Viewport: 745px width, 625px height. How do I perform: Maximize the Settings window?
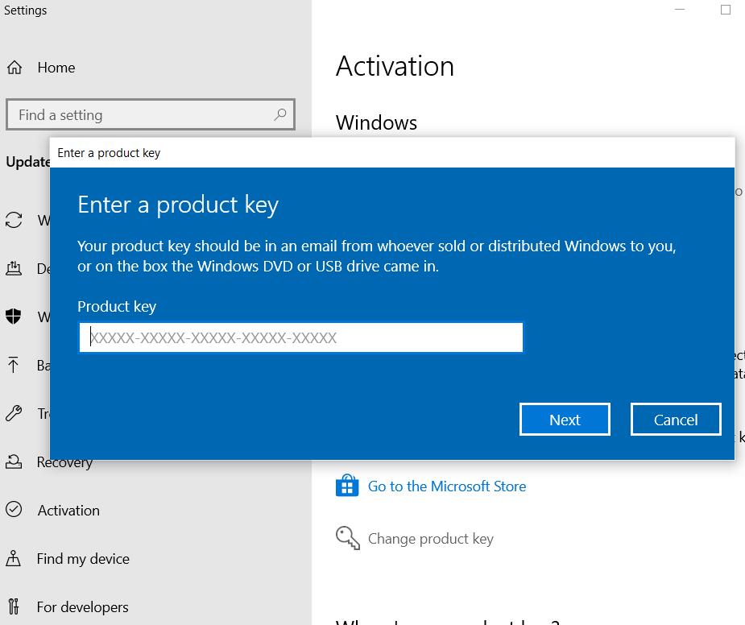[x=726, y=10]
